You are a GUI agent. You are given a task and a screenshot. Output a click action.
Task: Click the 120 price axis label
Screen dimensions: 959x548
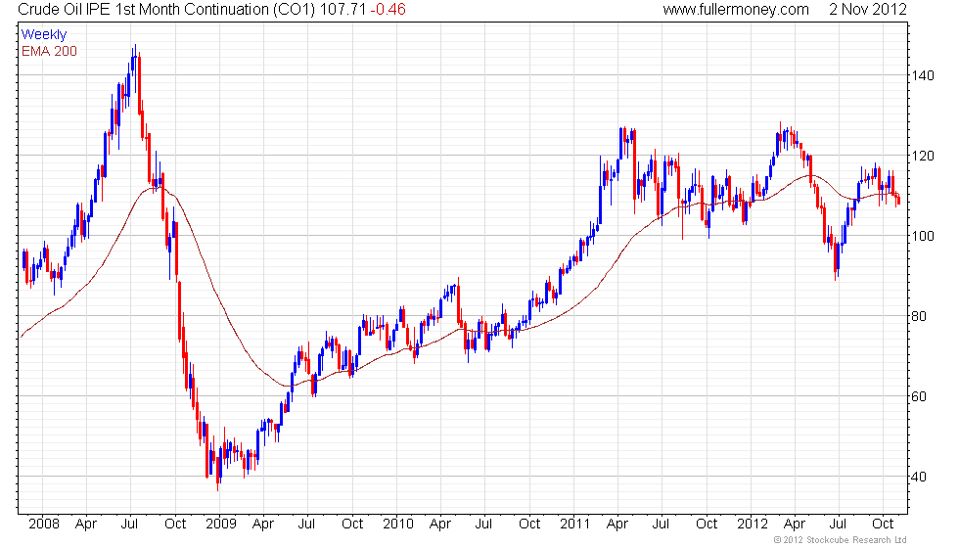[x=923, y=156]
